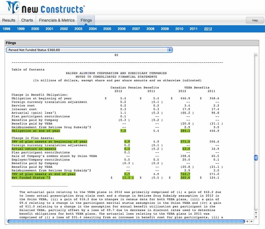Click 'Interest cost' row label
The width and height of the screenshot is (265, 229).
click(x=24, y=109)
